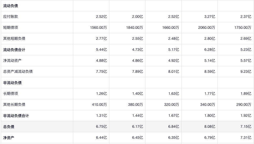Select the 4.73亿 current liabilities total cell
The height and width of the screenshot is (144, 254).
pos(138,49)
